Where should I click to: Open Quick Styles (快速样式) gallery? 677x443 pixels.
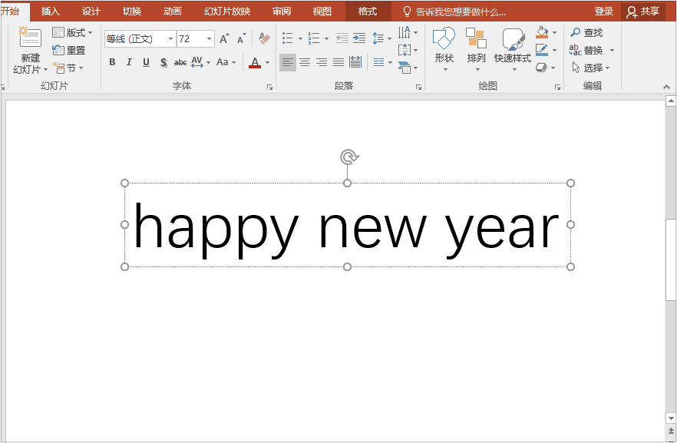tap(513, 49)
